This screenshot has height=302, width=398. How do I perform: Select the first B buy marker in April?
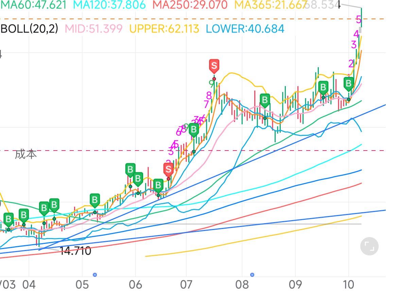(x=44, y=208)
